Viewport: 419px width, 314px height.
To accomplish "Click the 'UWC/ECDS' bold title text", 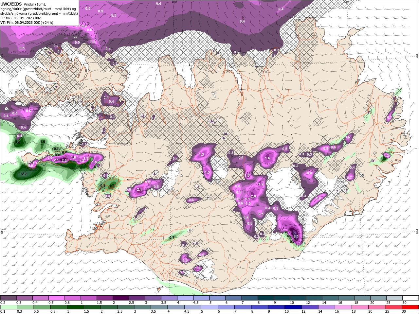I will click(11, 4).
